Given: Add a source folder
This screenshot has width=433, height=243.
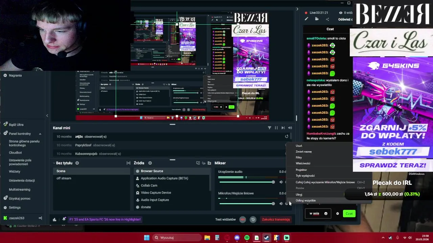Looking at the screenshot, I should (x=209, y=163).
